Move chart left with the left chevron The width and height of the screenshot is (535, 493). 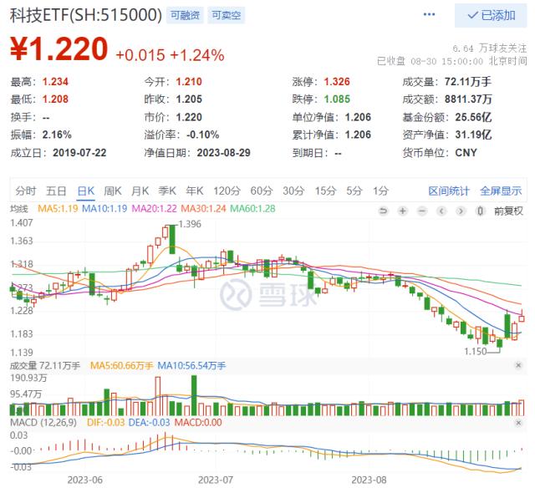tap(441, 211)
